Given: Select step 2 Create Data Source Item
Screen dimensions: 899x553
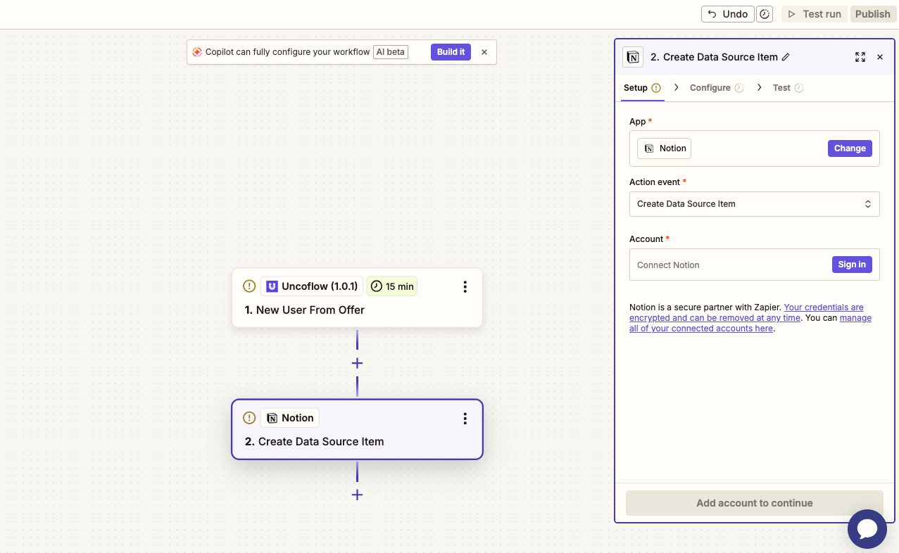Looking at the screenshot, I should (357, 429).
